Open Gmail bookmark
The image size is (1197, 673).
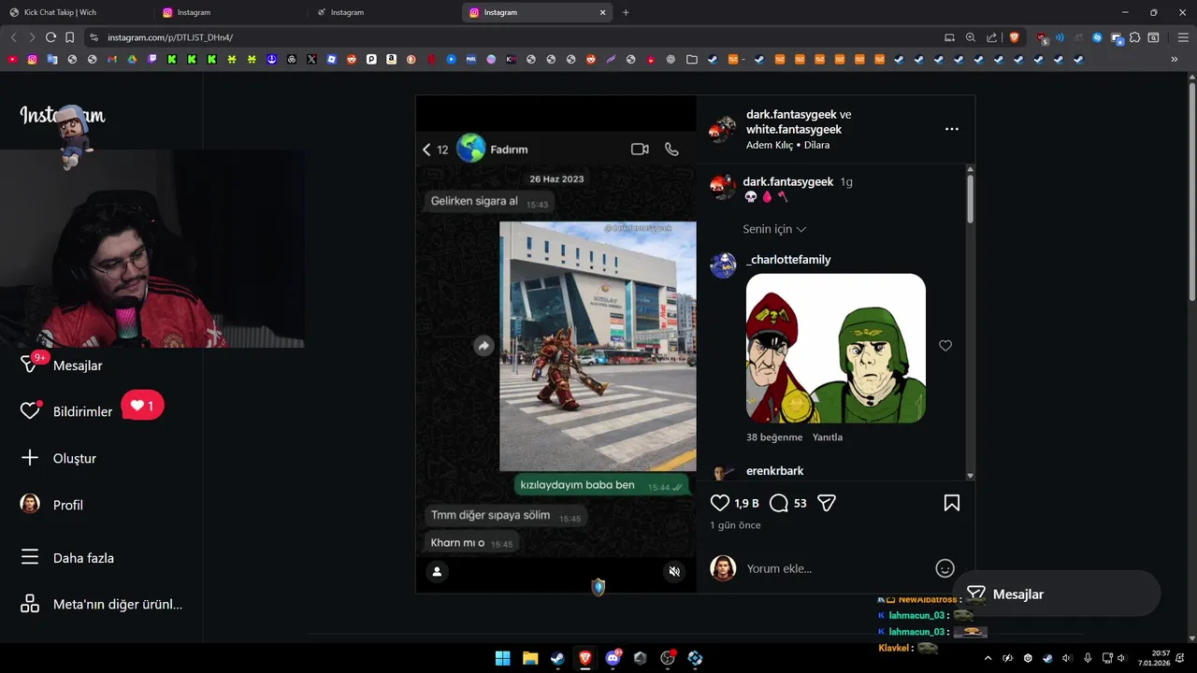[x=112, y=59]
